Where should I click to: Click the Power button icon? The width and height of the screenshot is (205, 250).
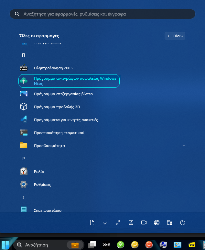pos(183,222)
